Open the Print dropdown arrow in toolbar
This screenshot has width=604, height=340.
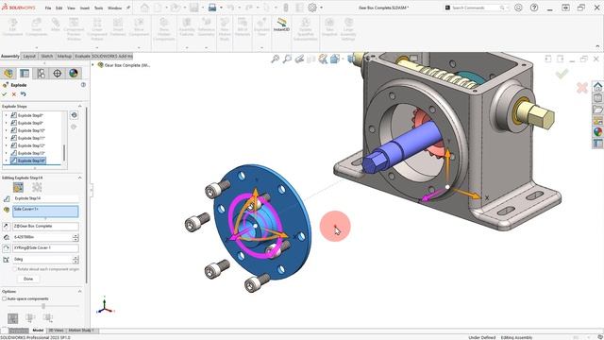click(221, 8)
